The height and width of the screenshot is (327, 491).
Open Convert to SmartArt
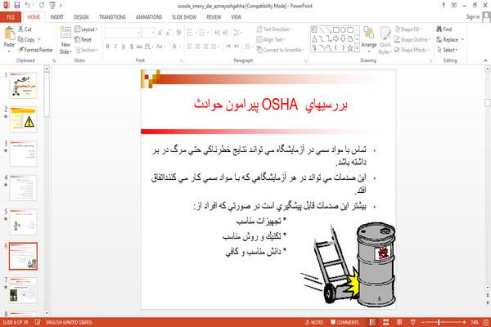click(x=281, y=50)
